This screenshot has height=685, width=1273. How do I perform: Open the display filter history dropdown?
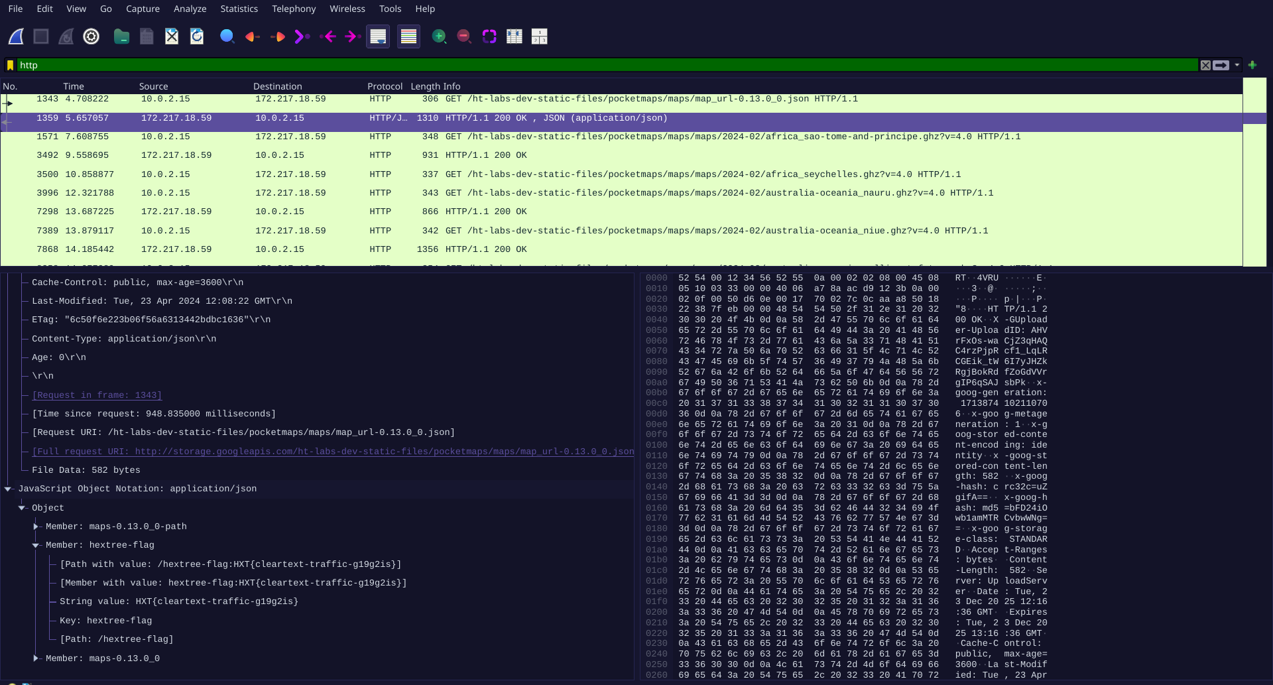pos(1237,65)
